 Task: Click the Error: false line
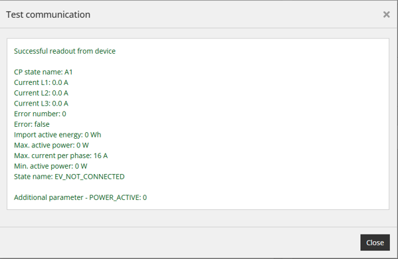tap(32, 124)
